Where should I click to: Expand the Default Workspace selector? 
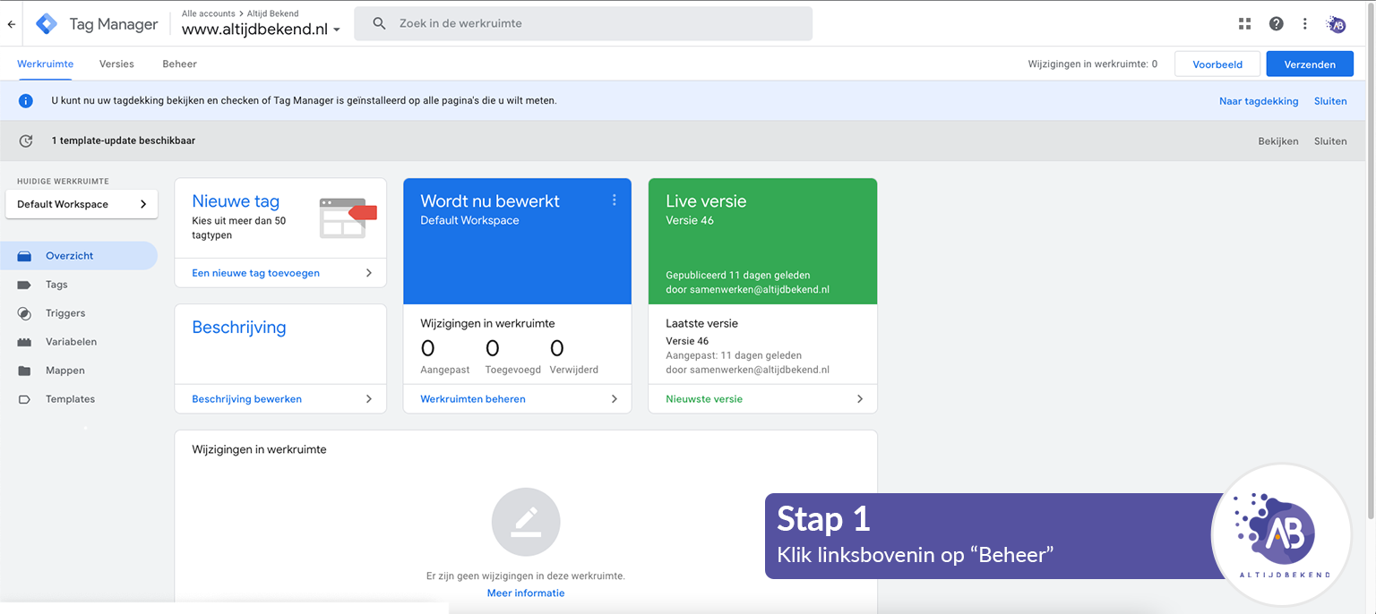pos(82,204)
